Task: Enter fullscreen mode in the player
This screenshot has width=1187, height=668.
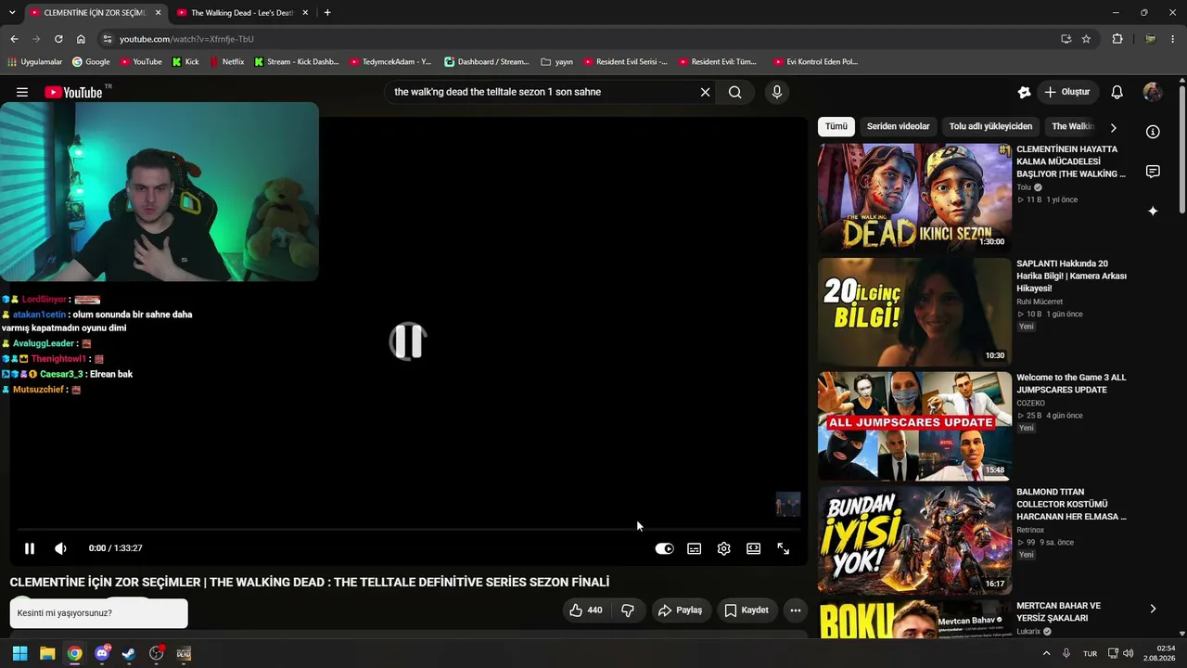Action: pyautogui.click(x=783, y=548)
